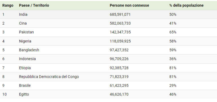Select the 29% cell for Brasile
The image size is (217, 102).
tap(173, 86)
